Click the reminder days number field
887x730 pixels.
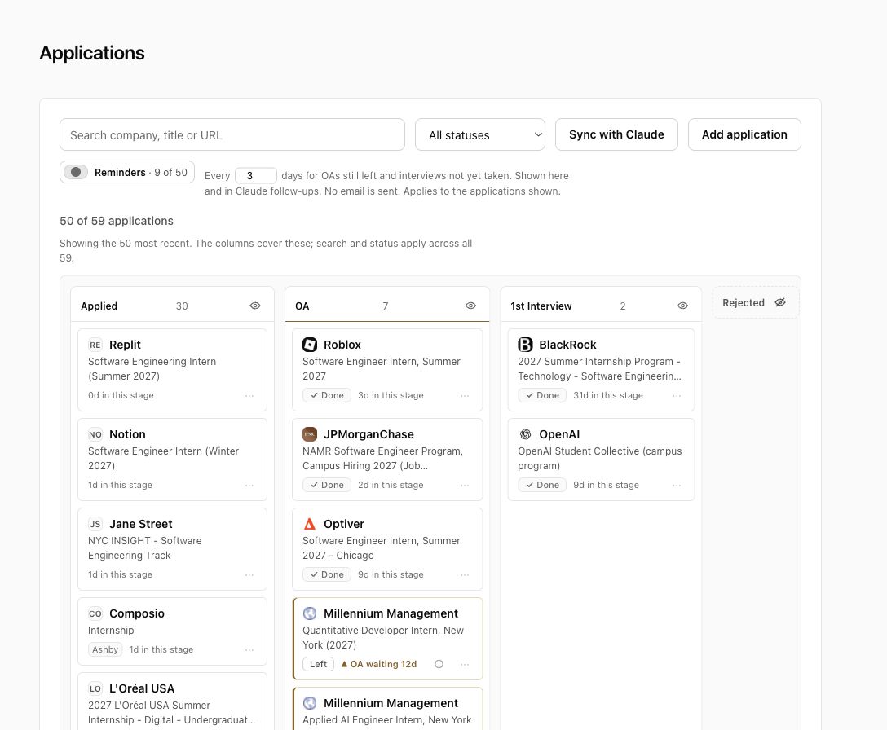click(x=256, y=175)
